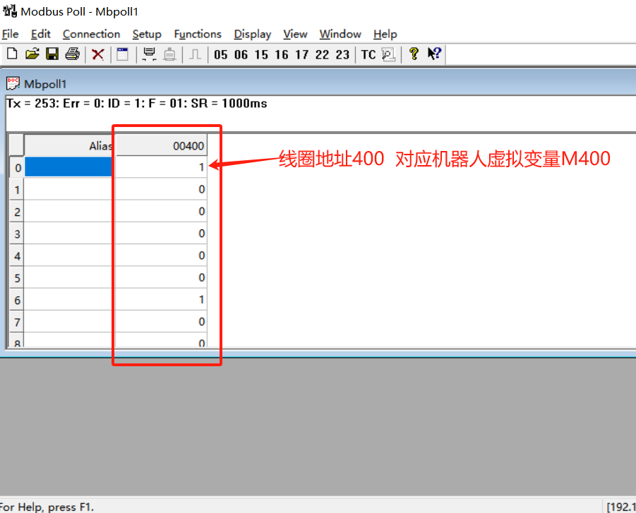Click the Open file folder icon
The image size is (636, 513).
click(32, 54)
